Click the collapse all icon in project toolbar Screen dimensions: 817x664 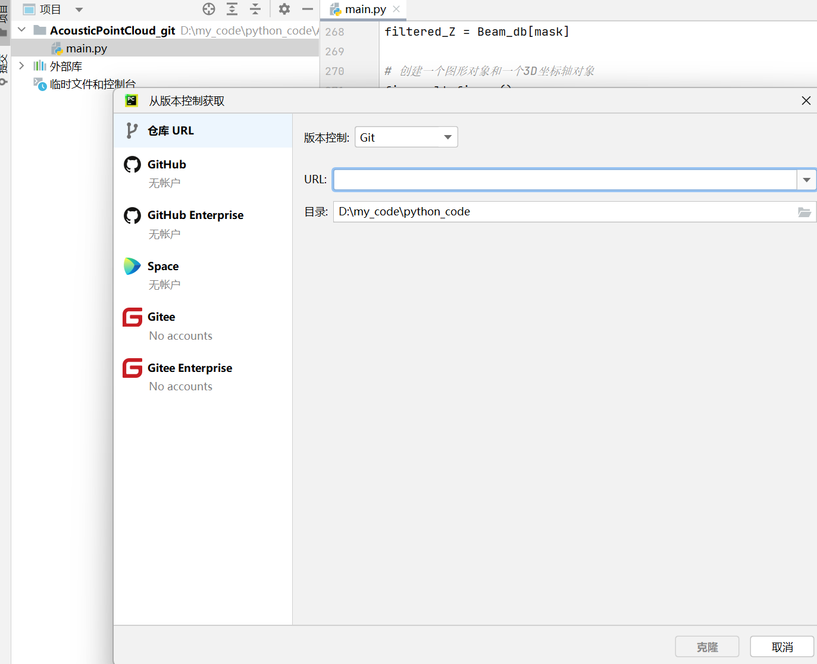coord(255,9)
